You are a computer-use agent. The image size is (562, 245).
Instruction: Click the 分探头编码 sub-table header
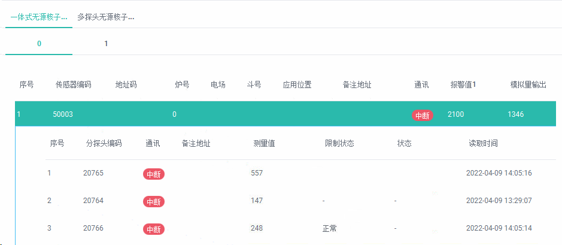(x=104, y=144)
